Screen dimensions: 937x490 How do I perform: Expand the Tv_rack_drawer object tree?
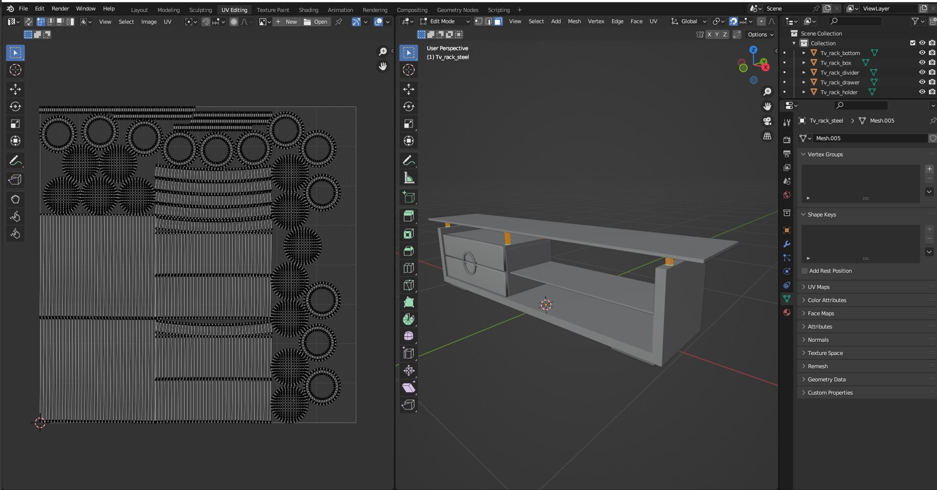[x=804, y=82]
